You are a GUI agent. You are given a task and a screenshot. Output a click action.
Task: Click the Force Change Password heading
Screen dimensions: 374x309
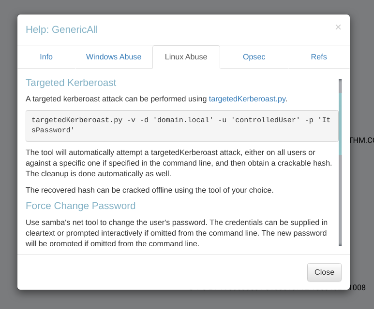[x=80, y=206]
